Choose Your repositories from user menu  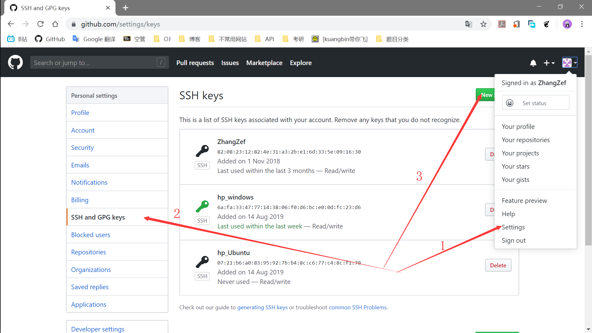(525, 140)
